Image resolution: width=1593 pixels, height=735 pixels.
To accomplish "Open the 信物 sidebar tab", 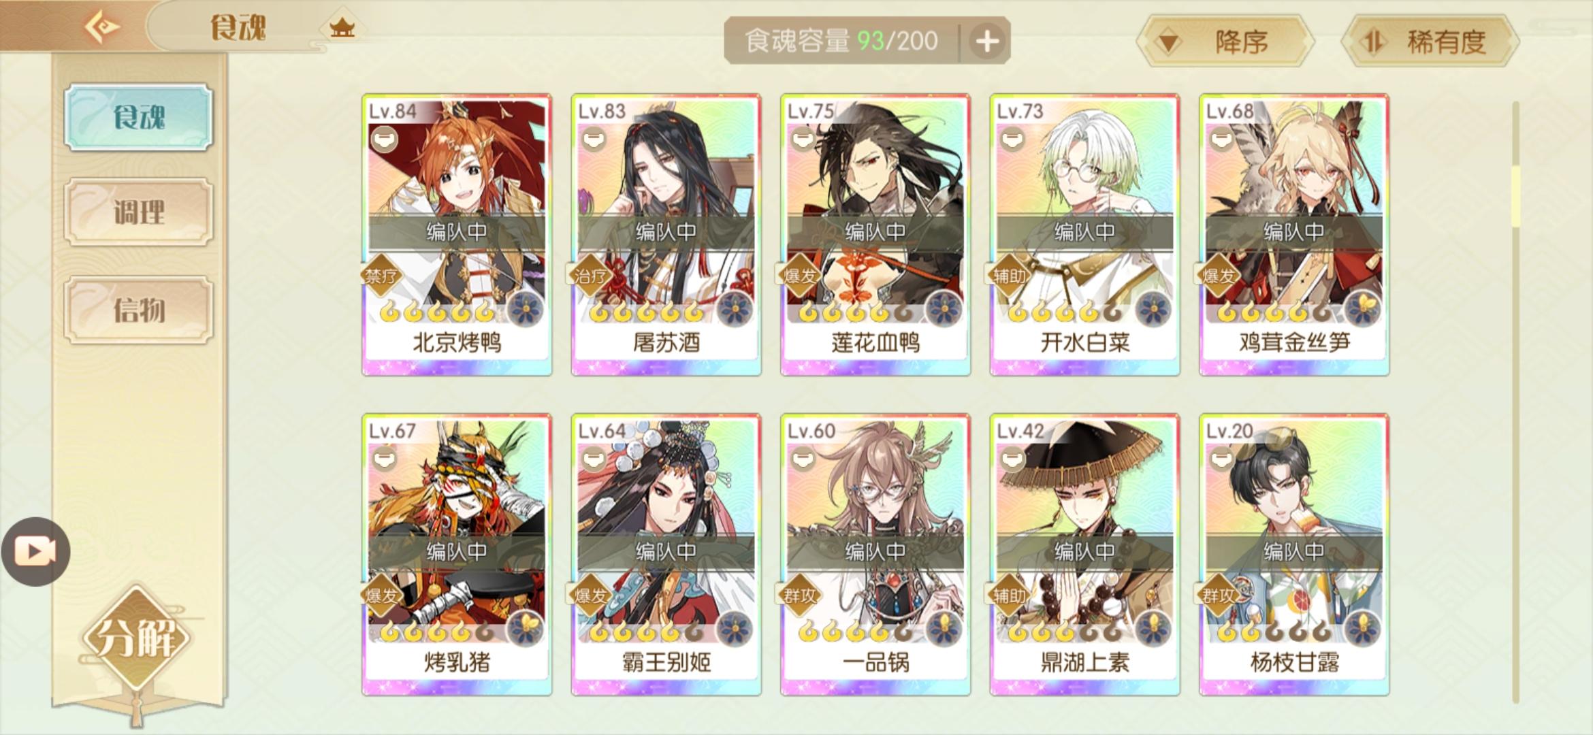I will click(138, 310).
